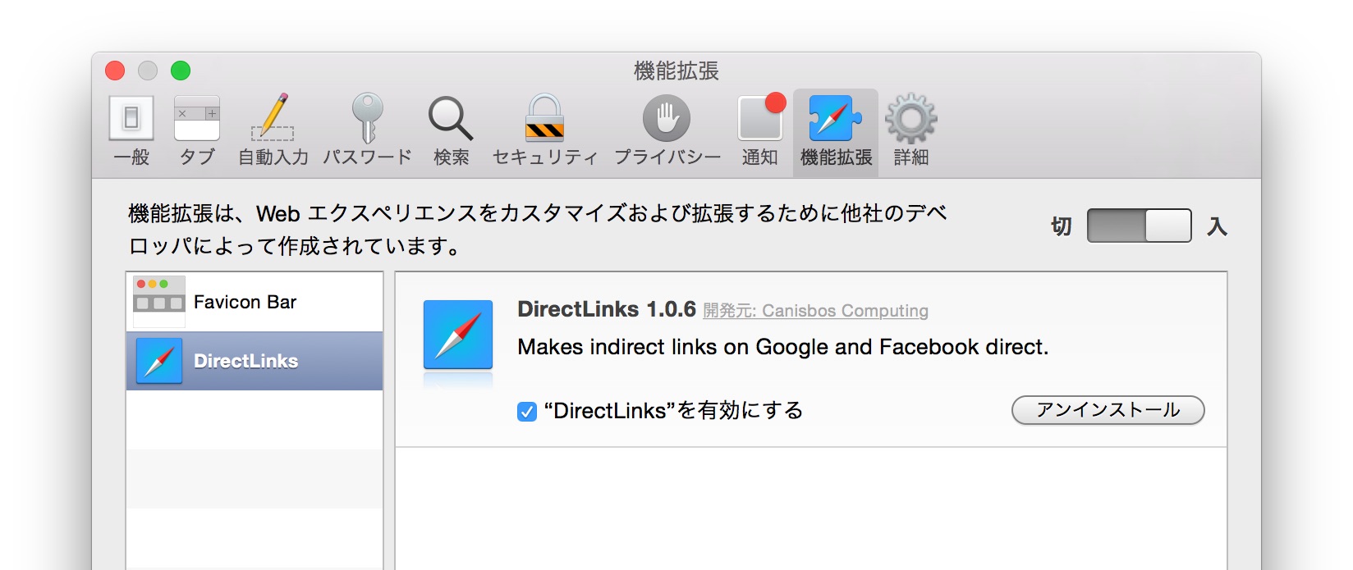Open the 検索 (Search) magnifier pane

point(451,130)
